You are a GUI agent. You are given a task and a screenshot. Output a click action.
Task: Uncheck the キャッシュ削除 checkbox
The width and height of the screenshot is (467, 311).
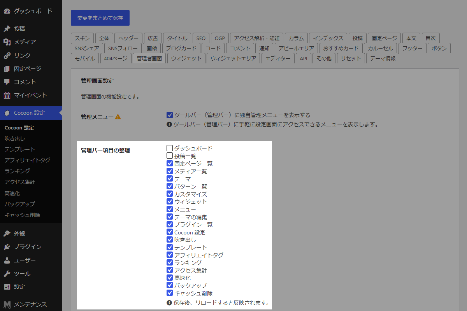coord(170,293)
